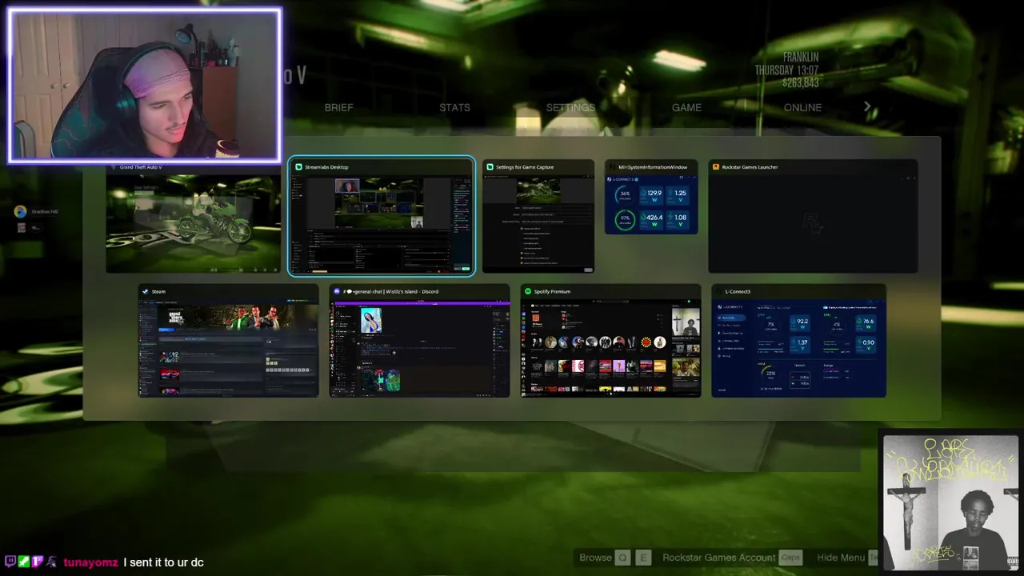Click the "Rockstar Games Launcher" title text

[x=750, y=167]
